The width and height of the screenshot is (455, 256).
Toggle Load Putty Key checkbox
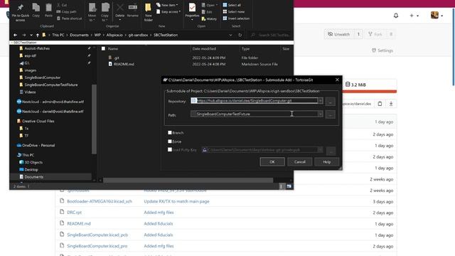point(170,150)
